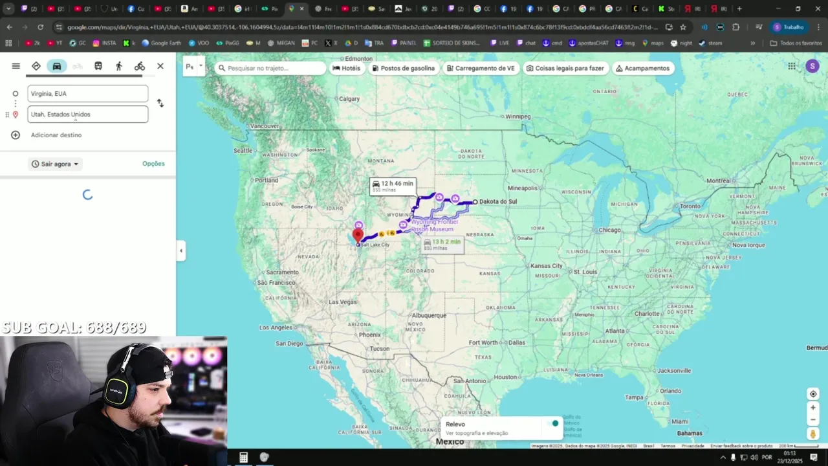Image resolution: width=828 pixels, height=466 pixels.
Task: Open the Termos link in map footer
Action: coord(668,446)
